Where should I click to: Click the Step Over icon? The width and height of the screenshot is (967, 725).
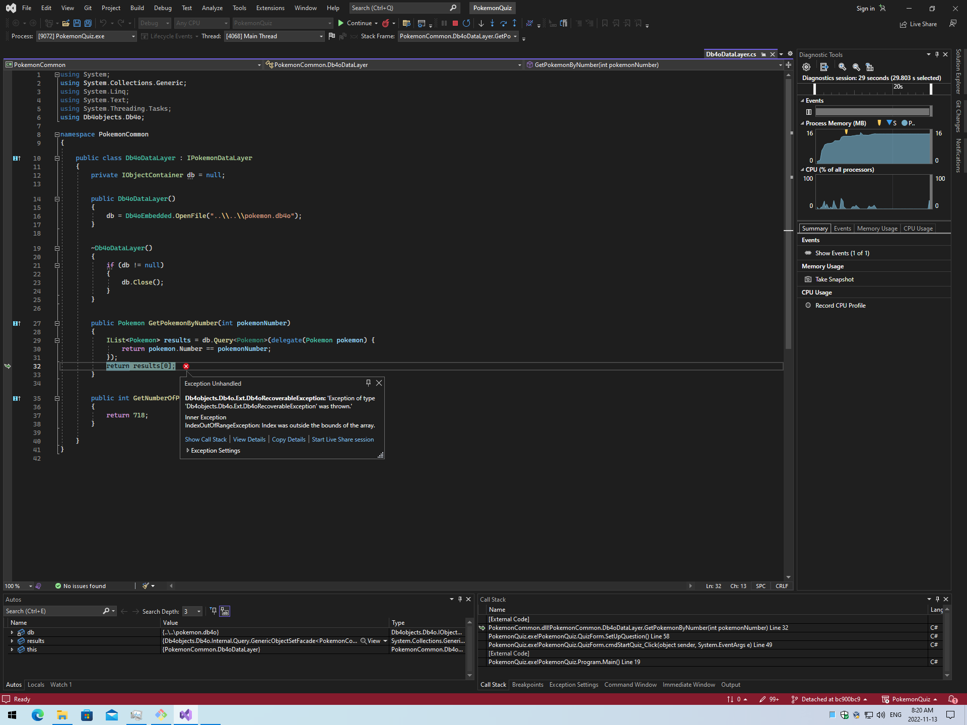[503, 23]
